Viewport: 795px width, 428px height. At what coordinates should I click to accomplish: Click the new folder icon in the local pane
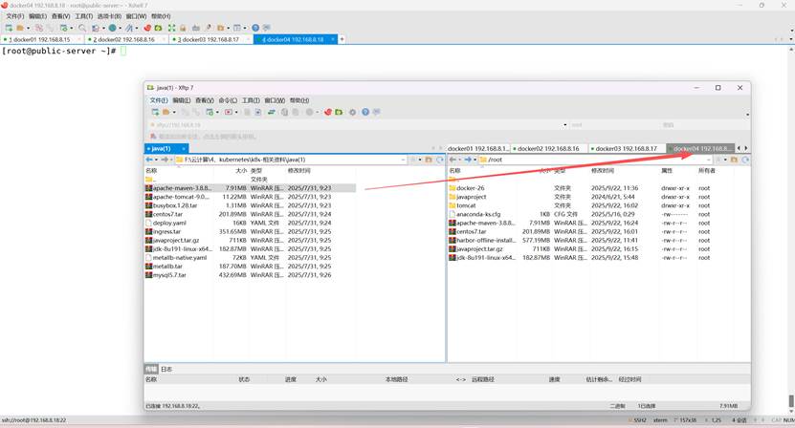tap(429, 160)
